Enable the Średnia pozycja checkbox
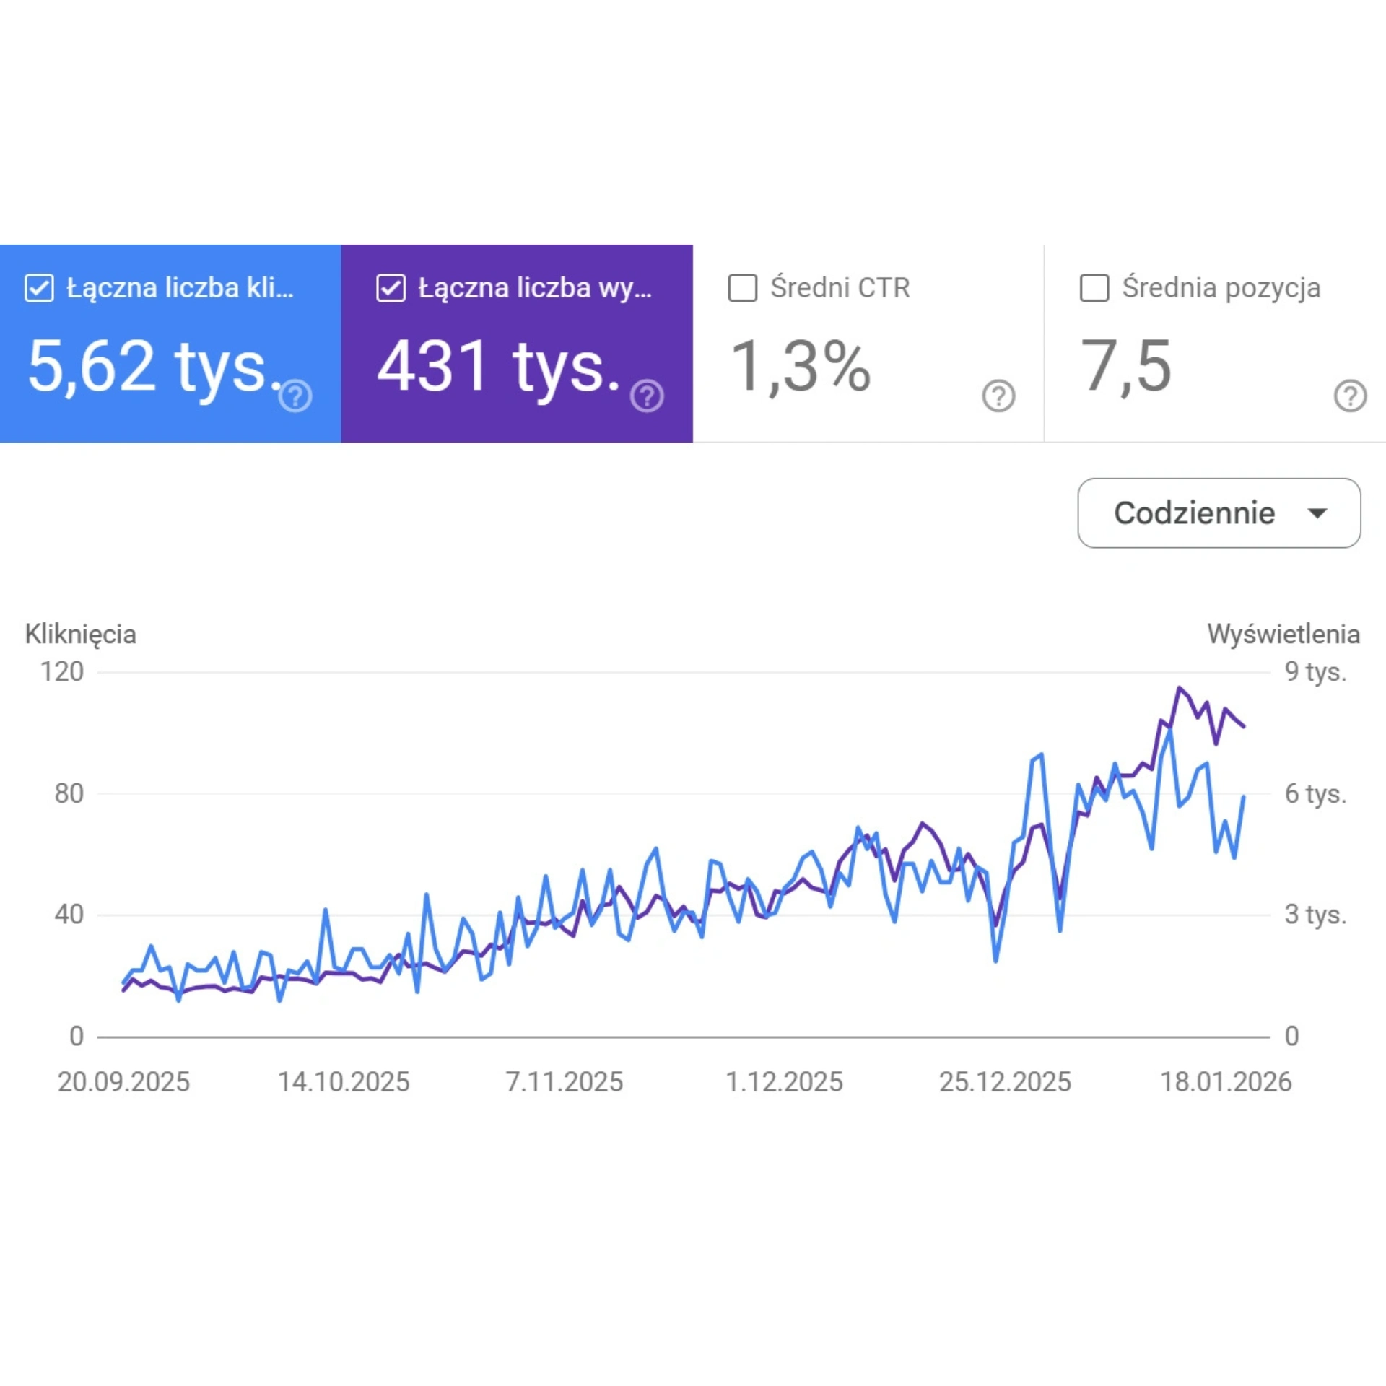Image resolution: width=1386 pixels, height=1386 pixels. click(1094, 287)
